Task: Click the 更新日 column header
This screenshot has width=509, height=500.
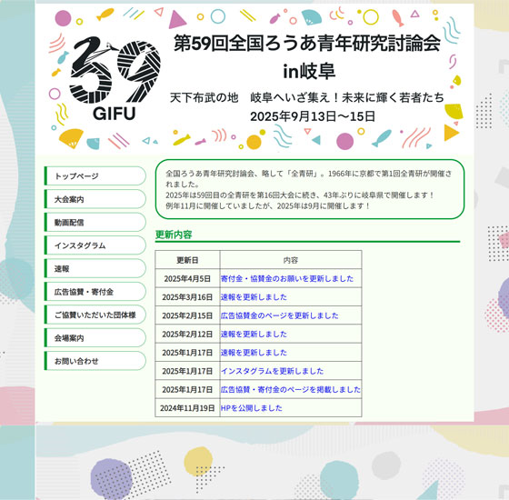Action: click(187, 260)
